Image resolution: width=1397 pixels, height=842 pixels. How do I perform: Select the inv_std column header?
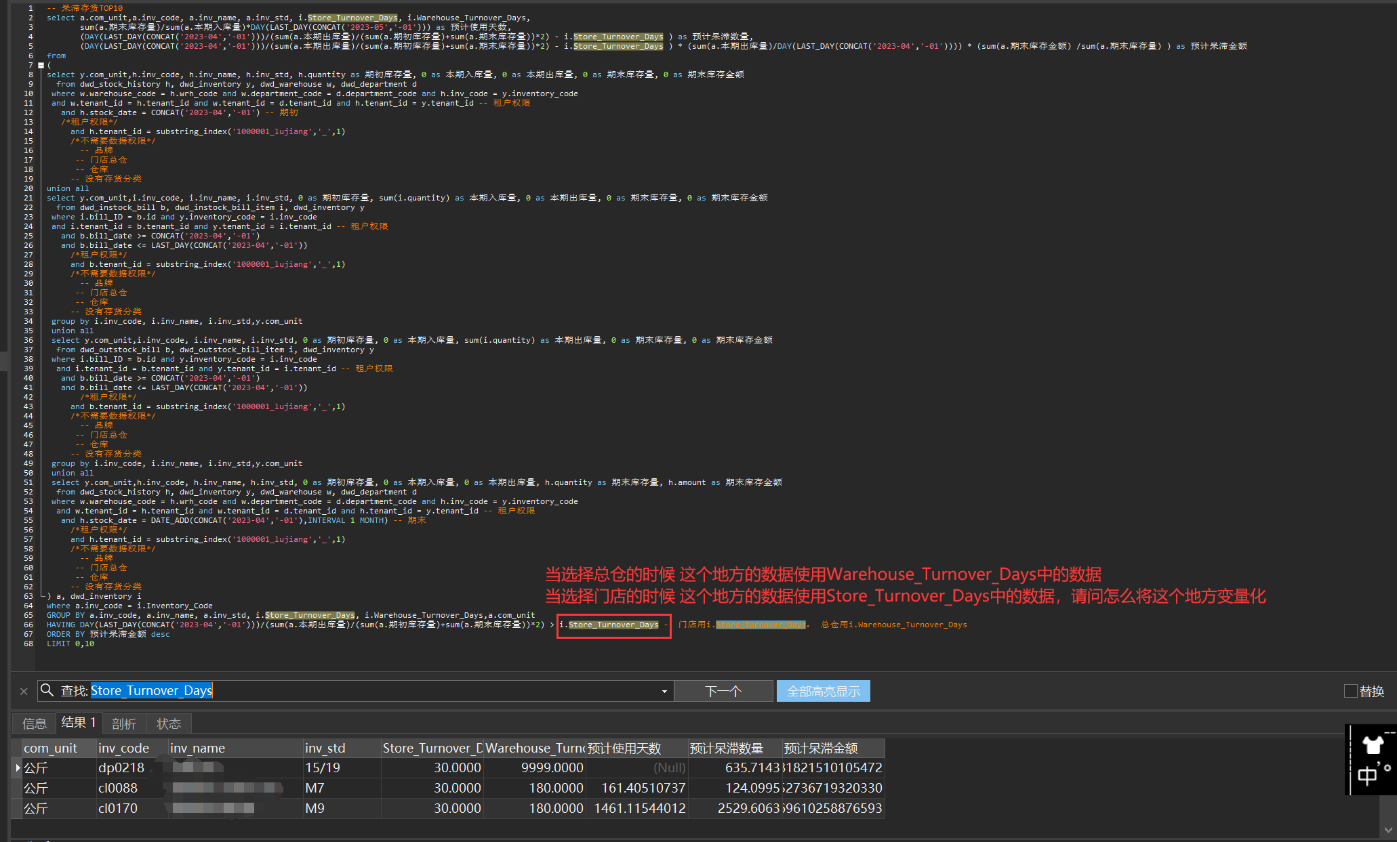tap(342, 748)
